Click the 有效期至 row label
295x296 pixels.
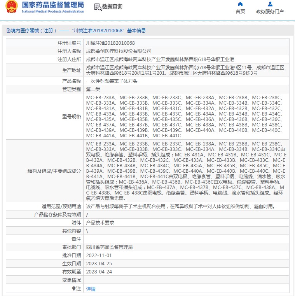72,271
